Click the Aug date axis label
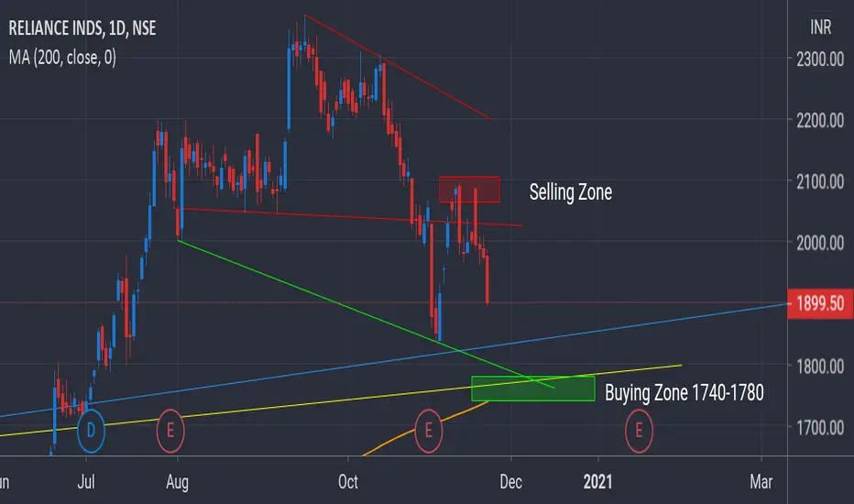 click(x=178, y=482)
